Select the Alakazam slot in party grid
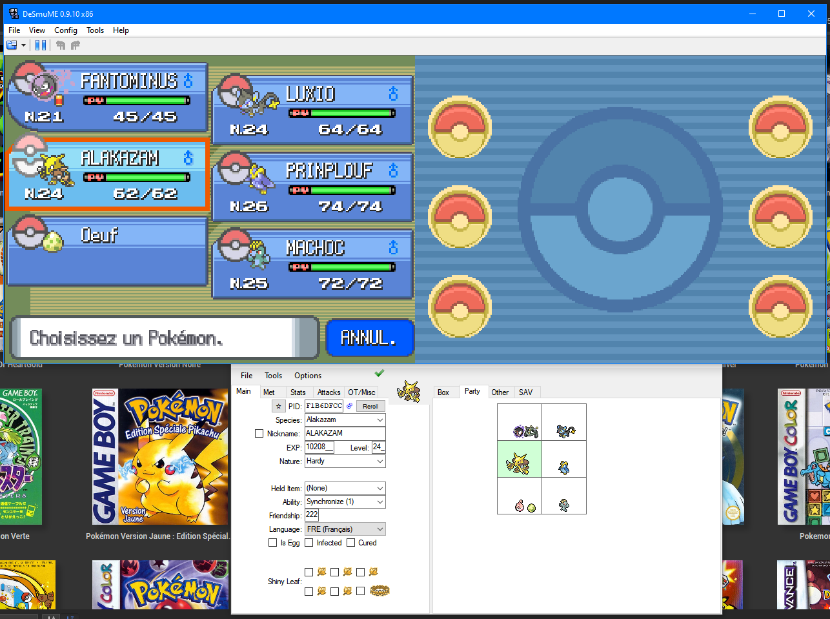The width and height of the screenshot is (830, 619). point(519,460)
